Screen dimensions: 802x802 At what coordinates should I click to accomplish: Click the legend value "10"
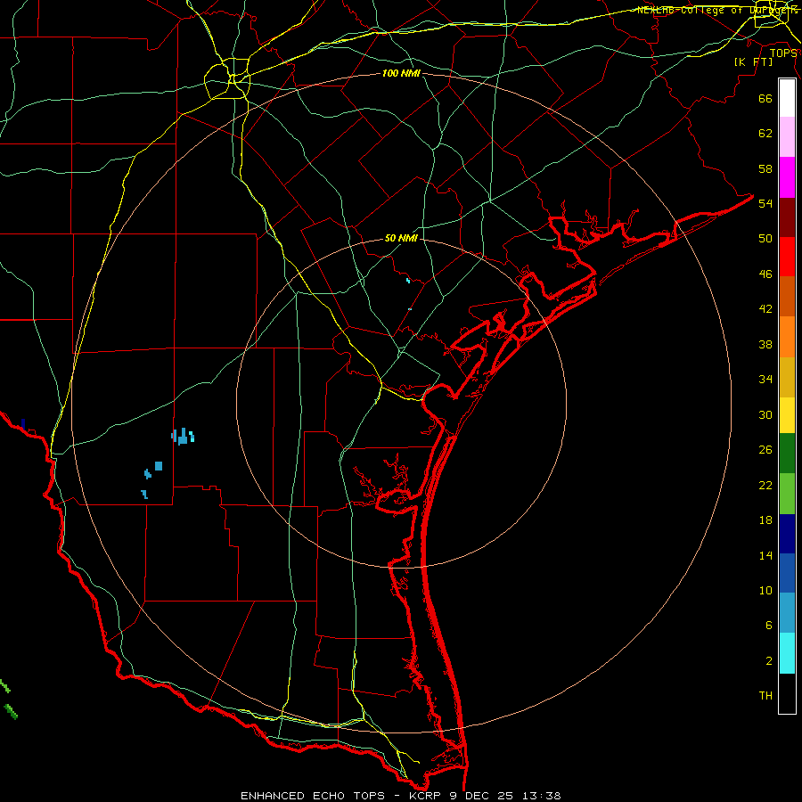[765, 590]
